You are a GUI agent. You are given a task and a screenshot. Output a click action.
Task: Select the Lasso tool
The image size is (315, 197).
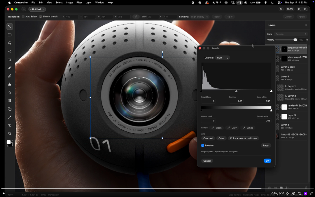click(x=10, y=43)
